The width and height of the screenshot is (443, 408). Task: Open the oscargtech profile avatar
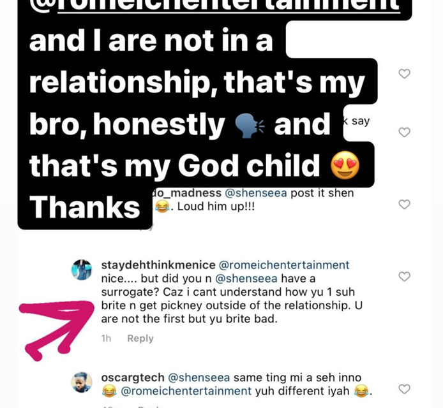82,382
